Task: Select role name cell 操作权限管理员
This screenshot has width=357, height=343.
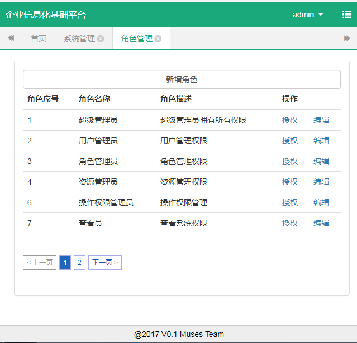Action: 106,202
